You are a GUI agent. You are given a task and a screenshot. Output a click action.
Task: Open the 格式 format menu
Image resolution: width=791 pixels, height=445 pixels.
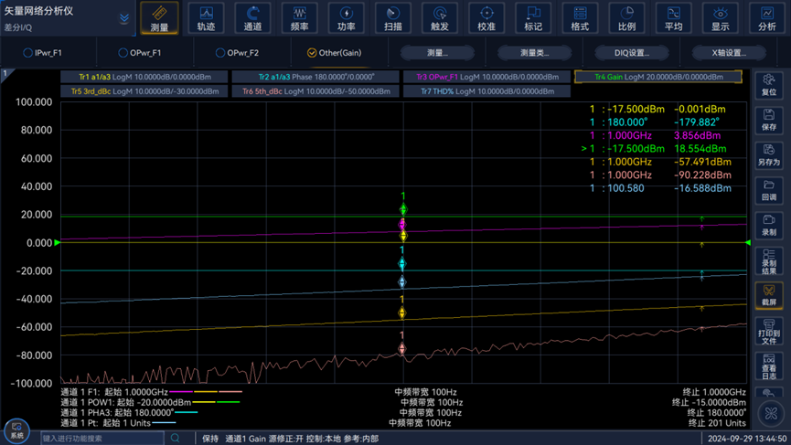[x=580, y=18]
